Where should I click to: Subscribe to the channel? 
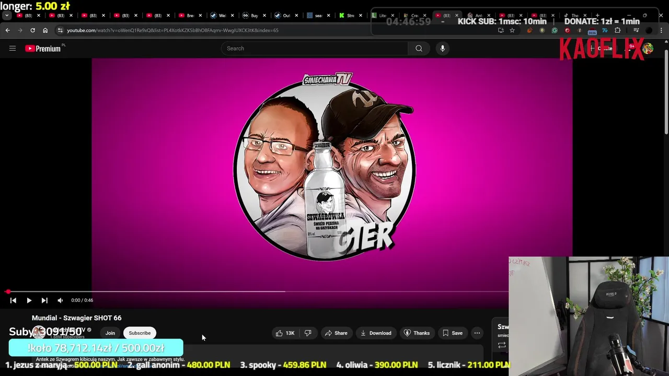click(x=140, y=333)
